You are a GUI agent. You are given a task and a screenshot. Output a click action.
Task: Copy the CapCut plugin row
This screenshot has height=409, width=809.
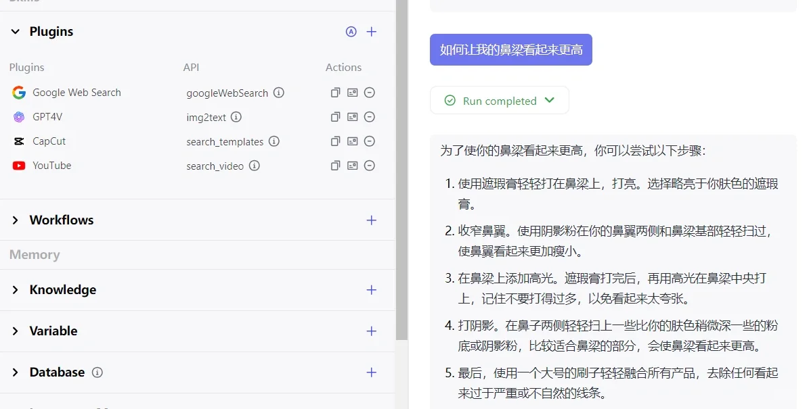point(335,141)
